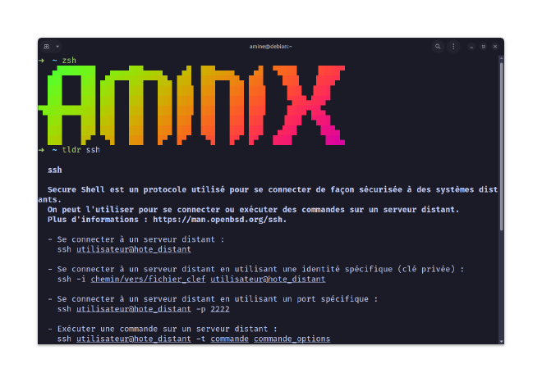Maximize the terminal window

483,47
